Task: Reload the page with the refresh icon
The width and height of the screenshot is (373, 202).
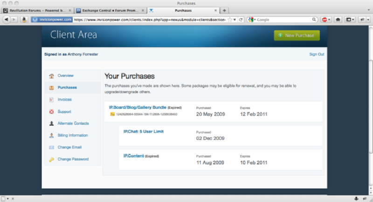Action: [241, 20]
